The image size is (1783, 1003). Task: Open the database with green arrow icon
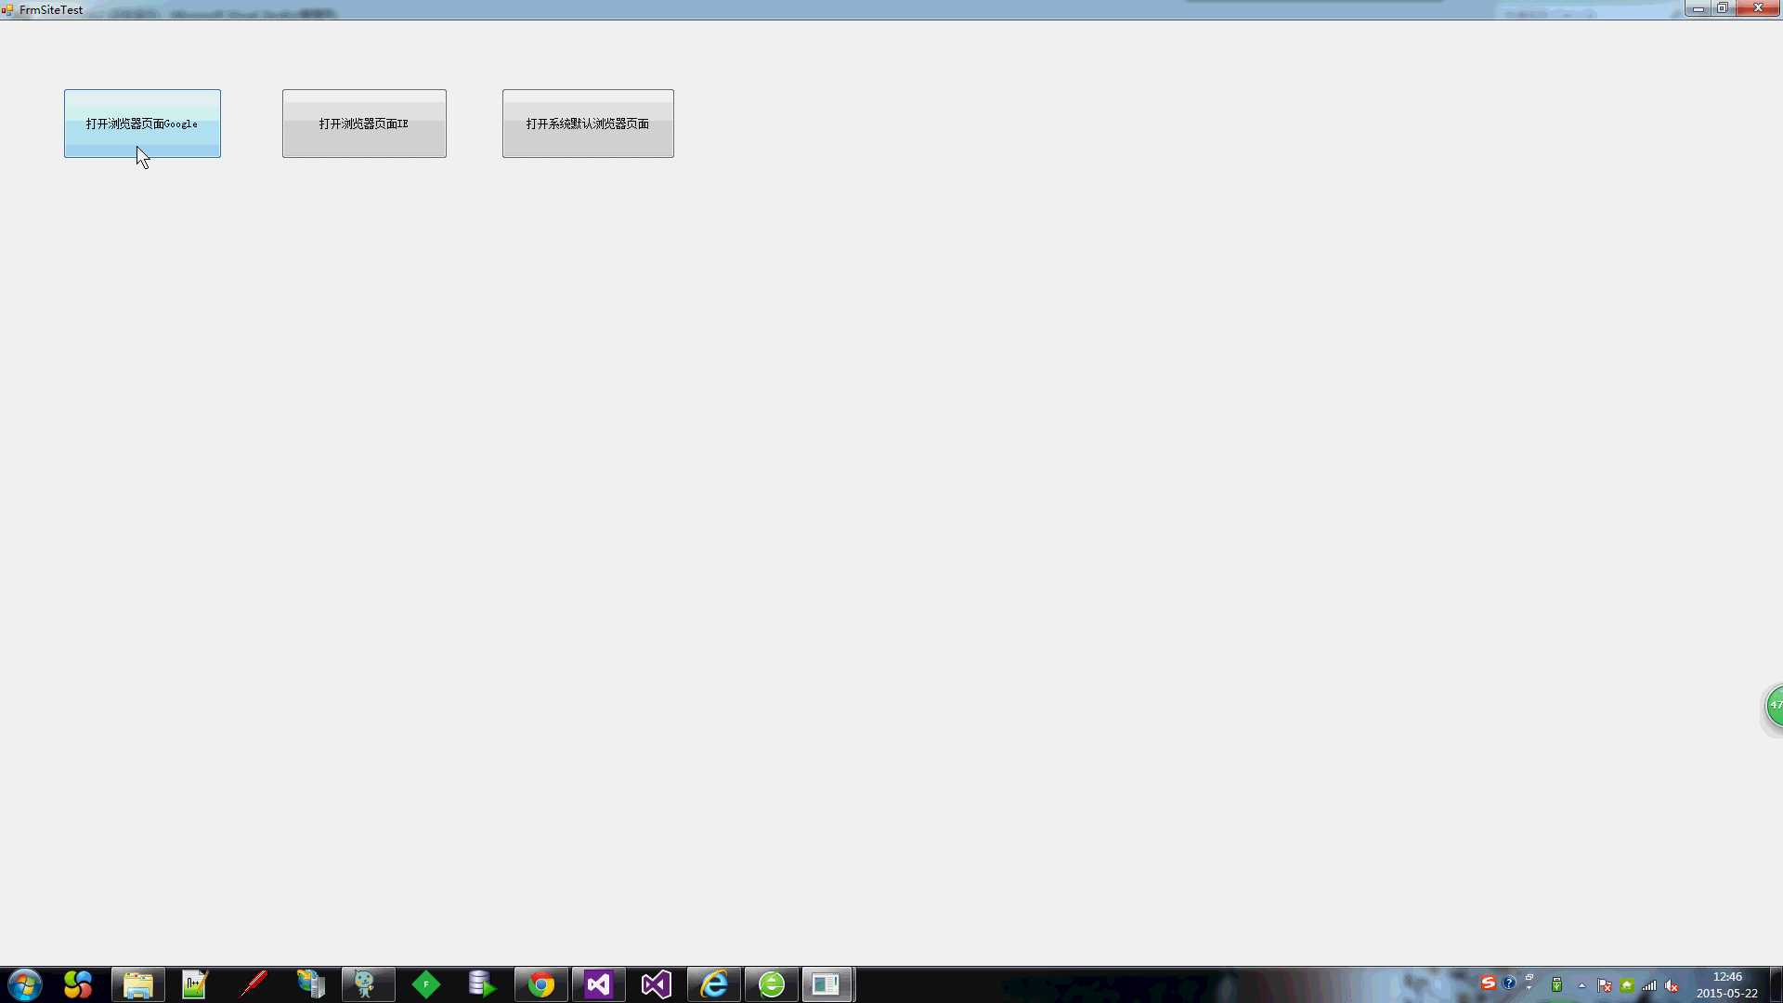point(483,984)
